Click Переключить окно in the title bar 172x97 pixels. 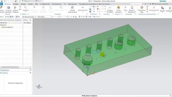click(28, 1)
